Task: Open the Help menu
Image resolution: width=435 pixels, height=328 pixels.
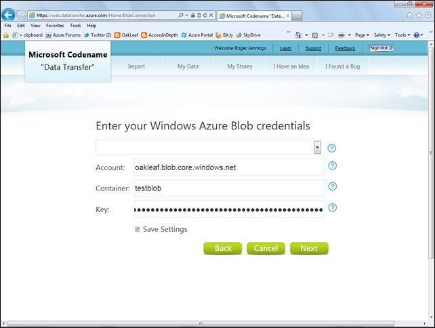Action: pyautogui.click(x=91, y=26)
